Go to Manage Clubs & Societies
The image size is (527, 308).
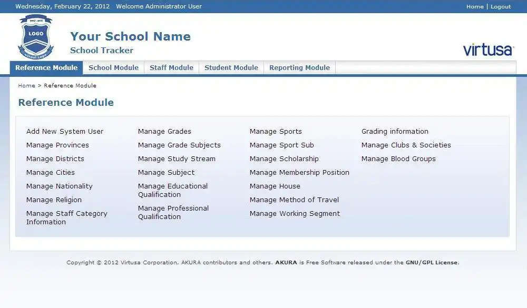(406, 145)
